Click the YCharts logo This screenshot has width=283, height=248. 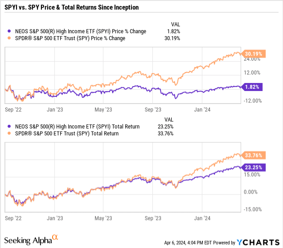click(258, 242)
